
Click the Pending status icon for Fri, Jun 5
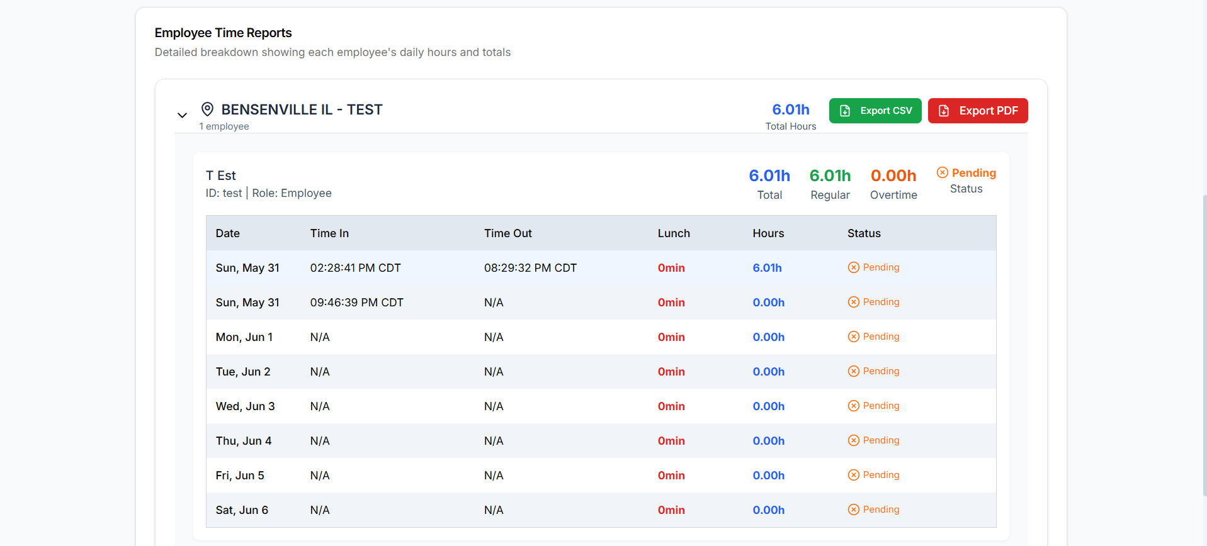tap(854, 475)
